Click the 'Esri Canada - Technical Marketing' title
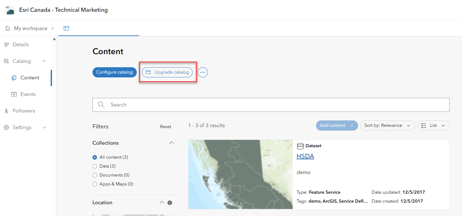The width and height of the screenshot is (462, 216). click(x=63, y=10)
